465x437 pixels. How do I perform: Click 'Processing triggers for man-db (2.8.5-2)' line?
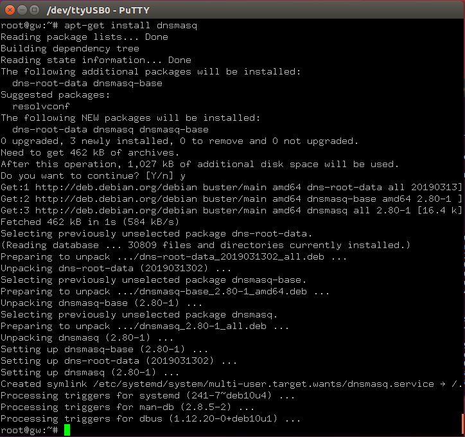(128, 407)
